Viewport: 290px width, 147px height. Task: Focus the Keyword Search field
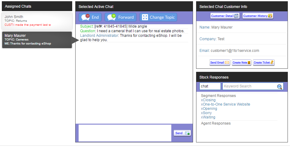coord(249,86)
